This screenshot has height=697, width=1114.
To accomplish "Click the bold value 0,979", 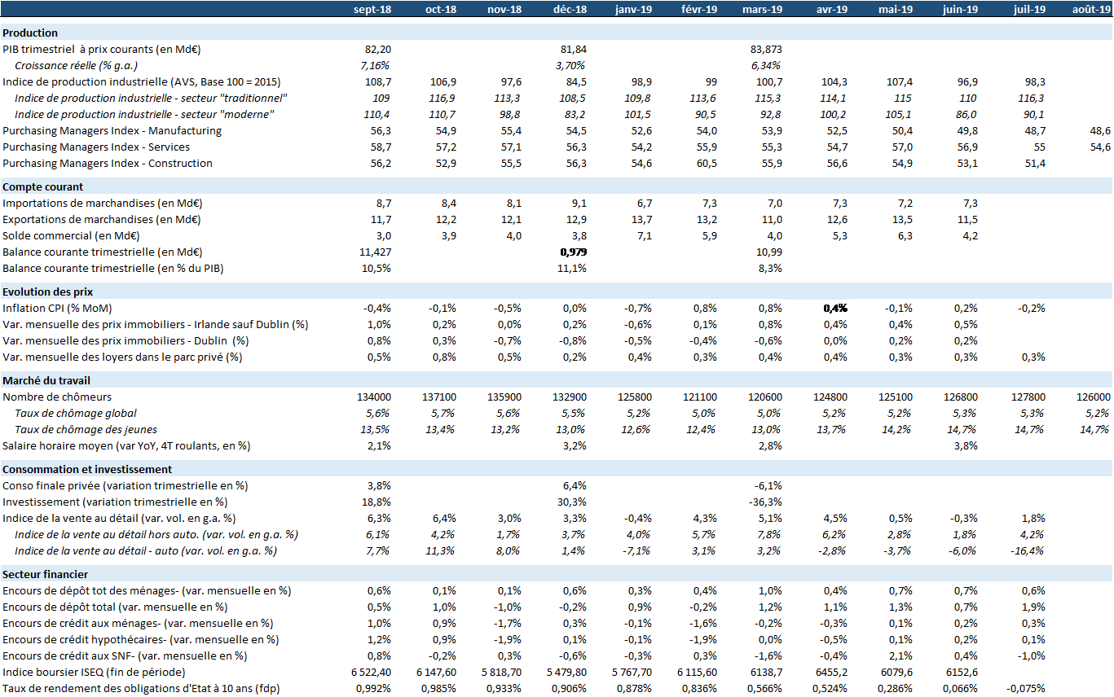I will pyautogui.click(x=574, y=252).
